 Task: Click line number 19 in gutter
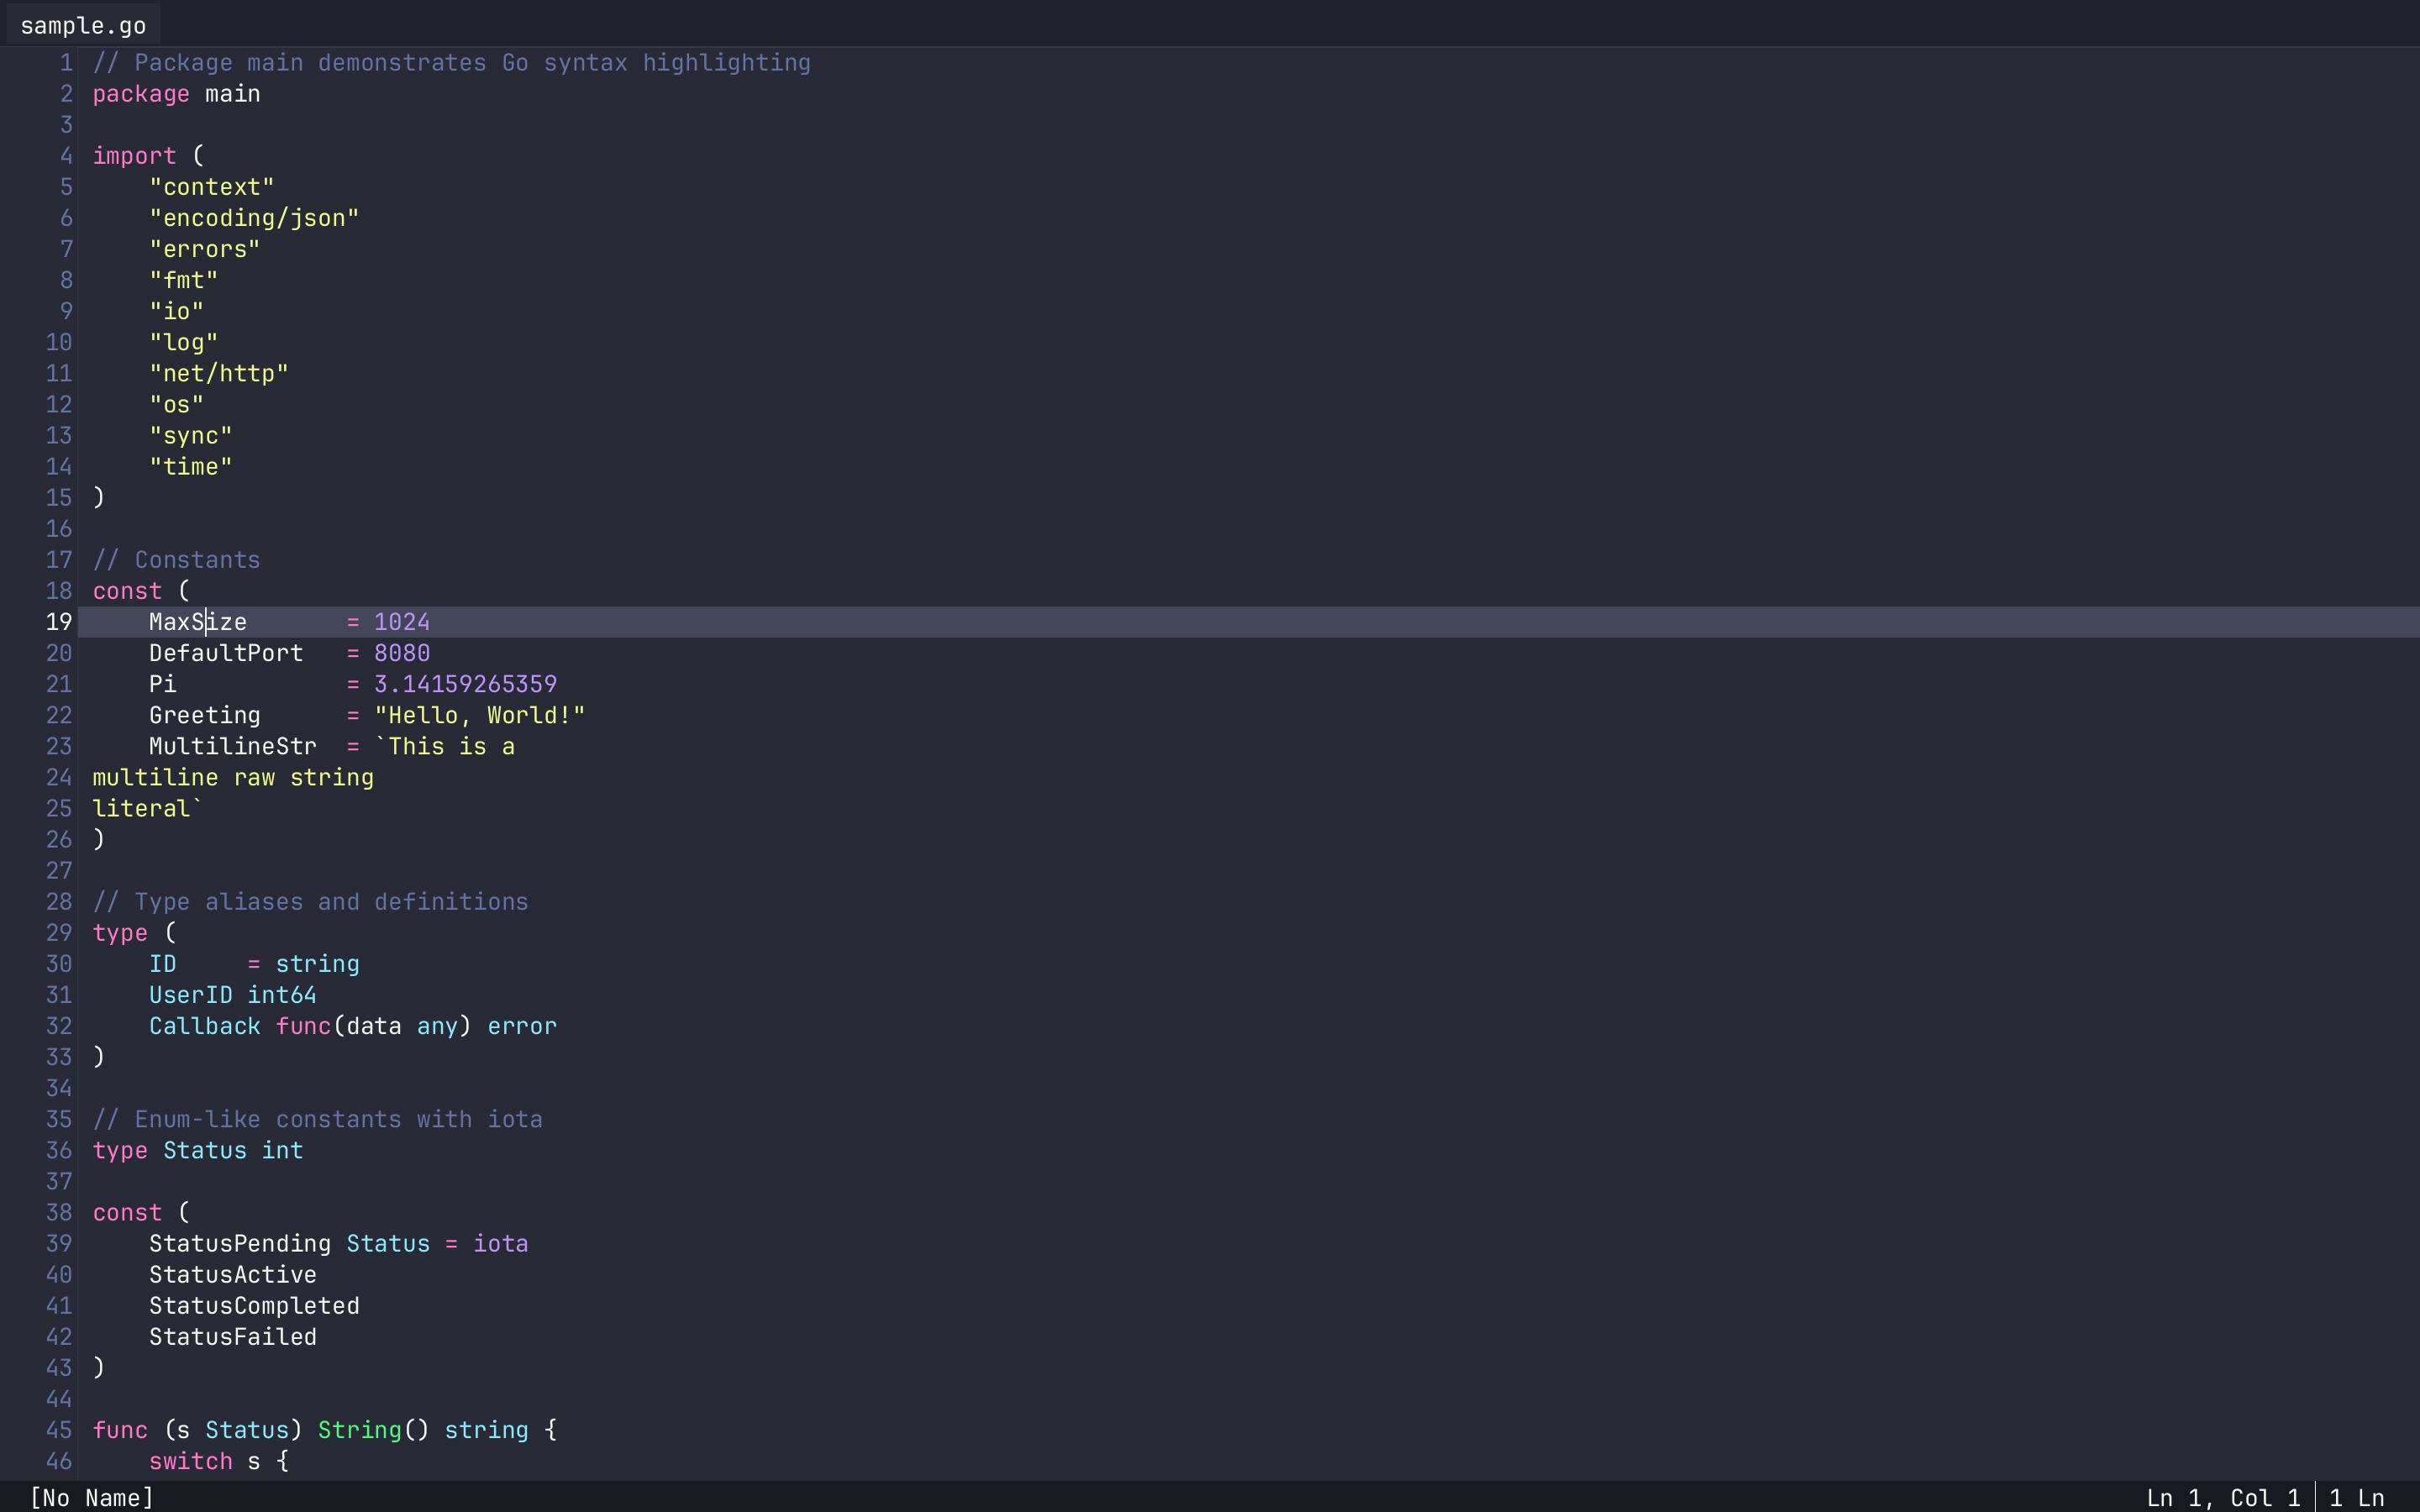(x=59, y=622)
